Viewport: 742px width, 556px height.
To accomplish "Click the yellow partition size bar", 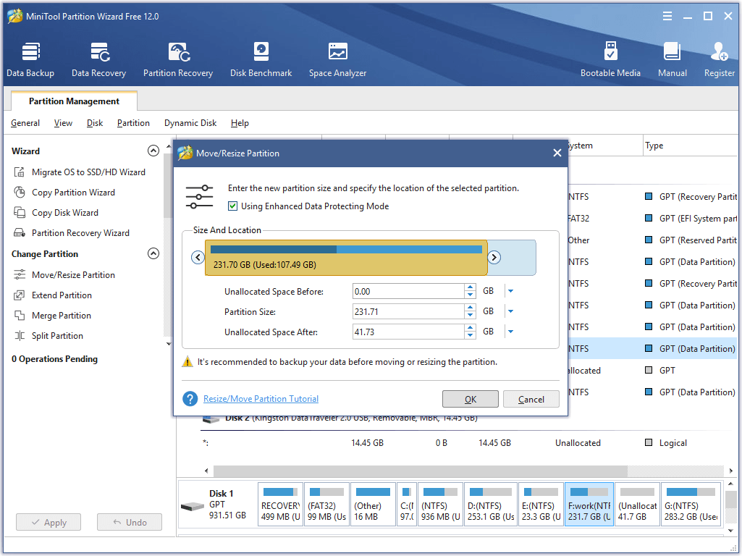I will (x=346, y=258).
